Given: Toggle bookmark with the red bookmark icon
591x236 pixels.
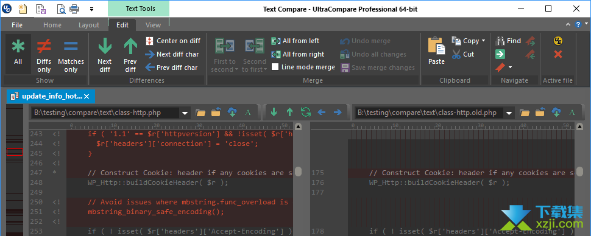Looking at the screenshot, I should tap(500, 68).
